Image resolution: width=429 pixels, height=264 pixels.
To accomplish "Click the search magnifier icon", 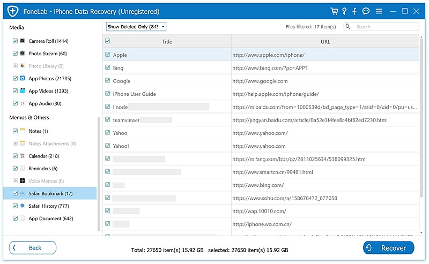I will [347, 27].
